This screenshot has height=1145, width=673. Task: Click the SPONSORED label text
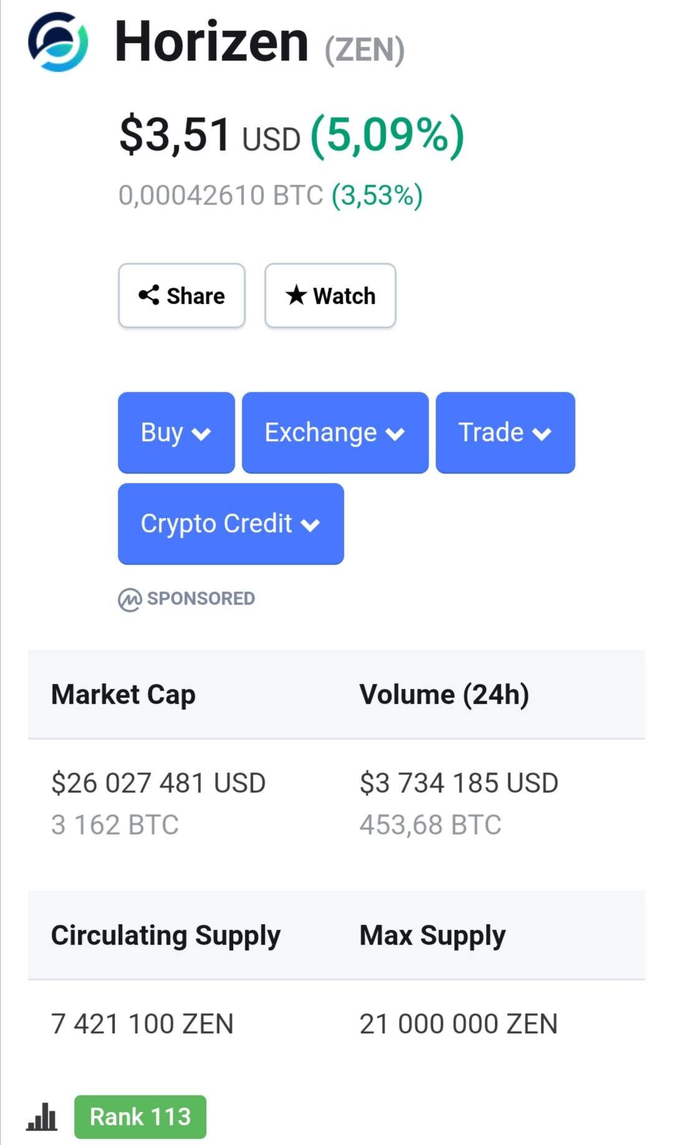click(201, 598)
